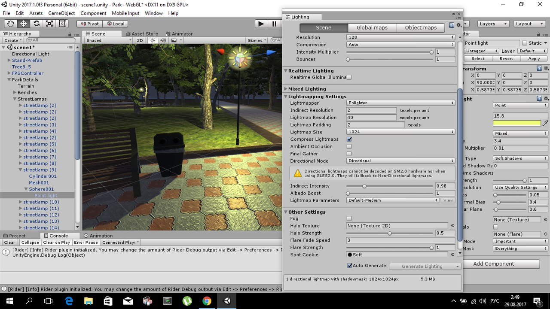This screenshot has height=309, width=550.
Task: Switch to Object maps tab
Action: [x=421, y=27]
